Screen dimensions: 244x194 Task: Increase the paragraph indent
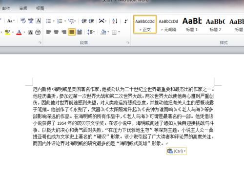pyautogui.click(x=91, y=21)
